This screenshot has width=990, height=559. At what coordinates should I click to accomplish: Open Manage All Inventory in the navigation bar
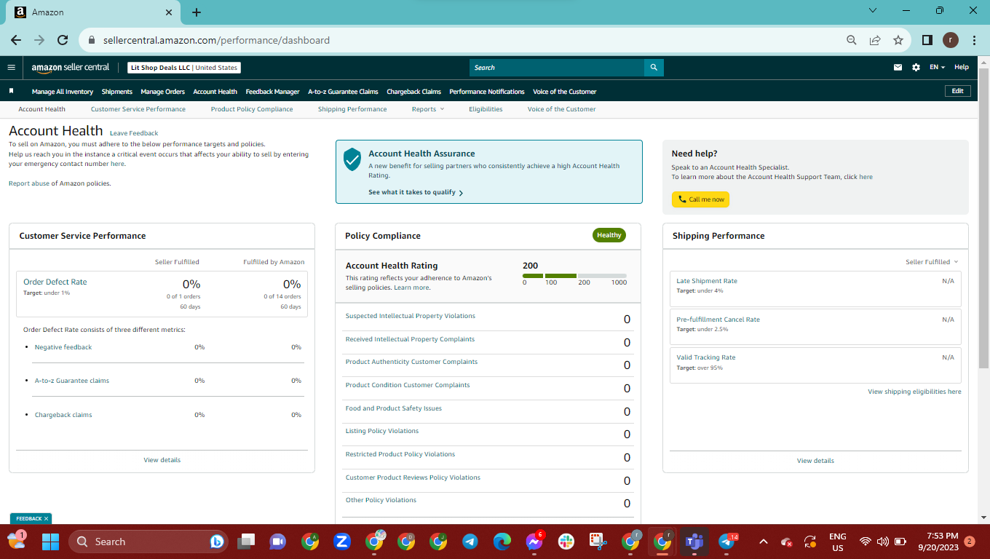click(63, 92)
